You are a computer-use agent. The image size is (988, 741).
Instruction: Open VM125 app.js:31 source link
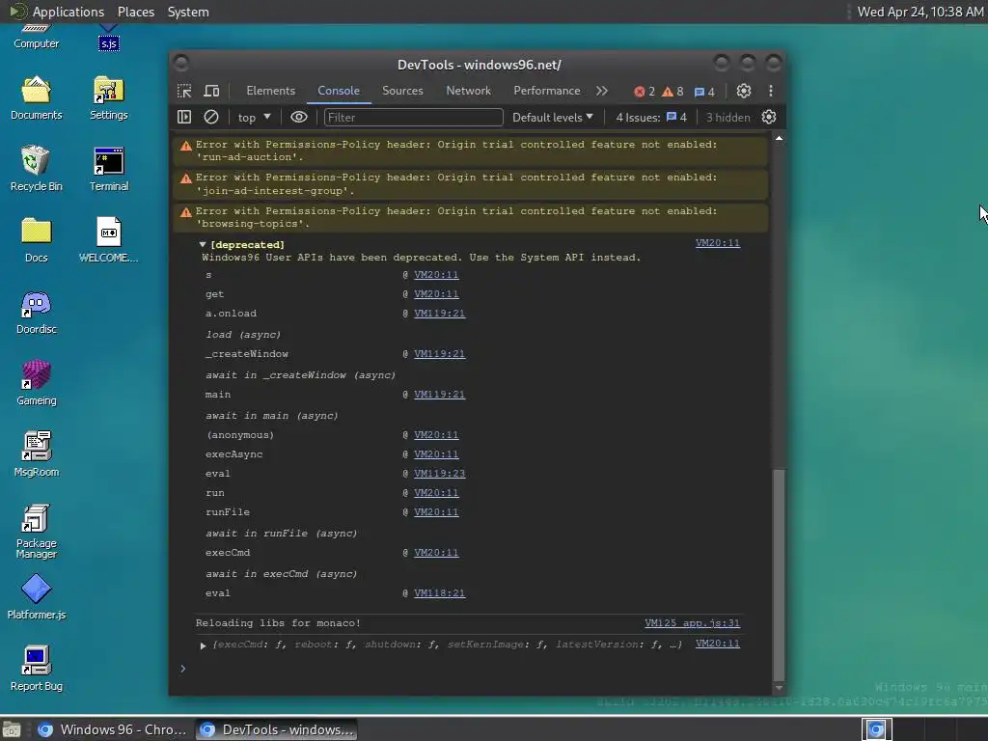pos(692,623)
